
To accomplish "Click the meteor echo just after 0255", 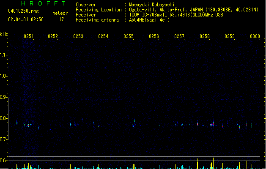I will 134,121.
